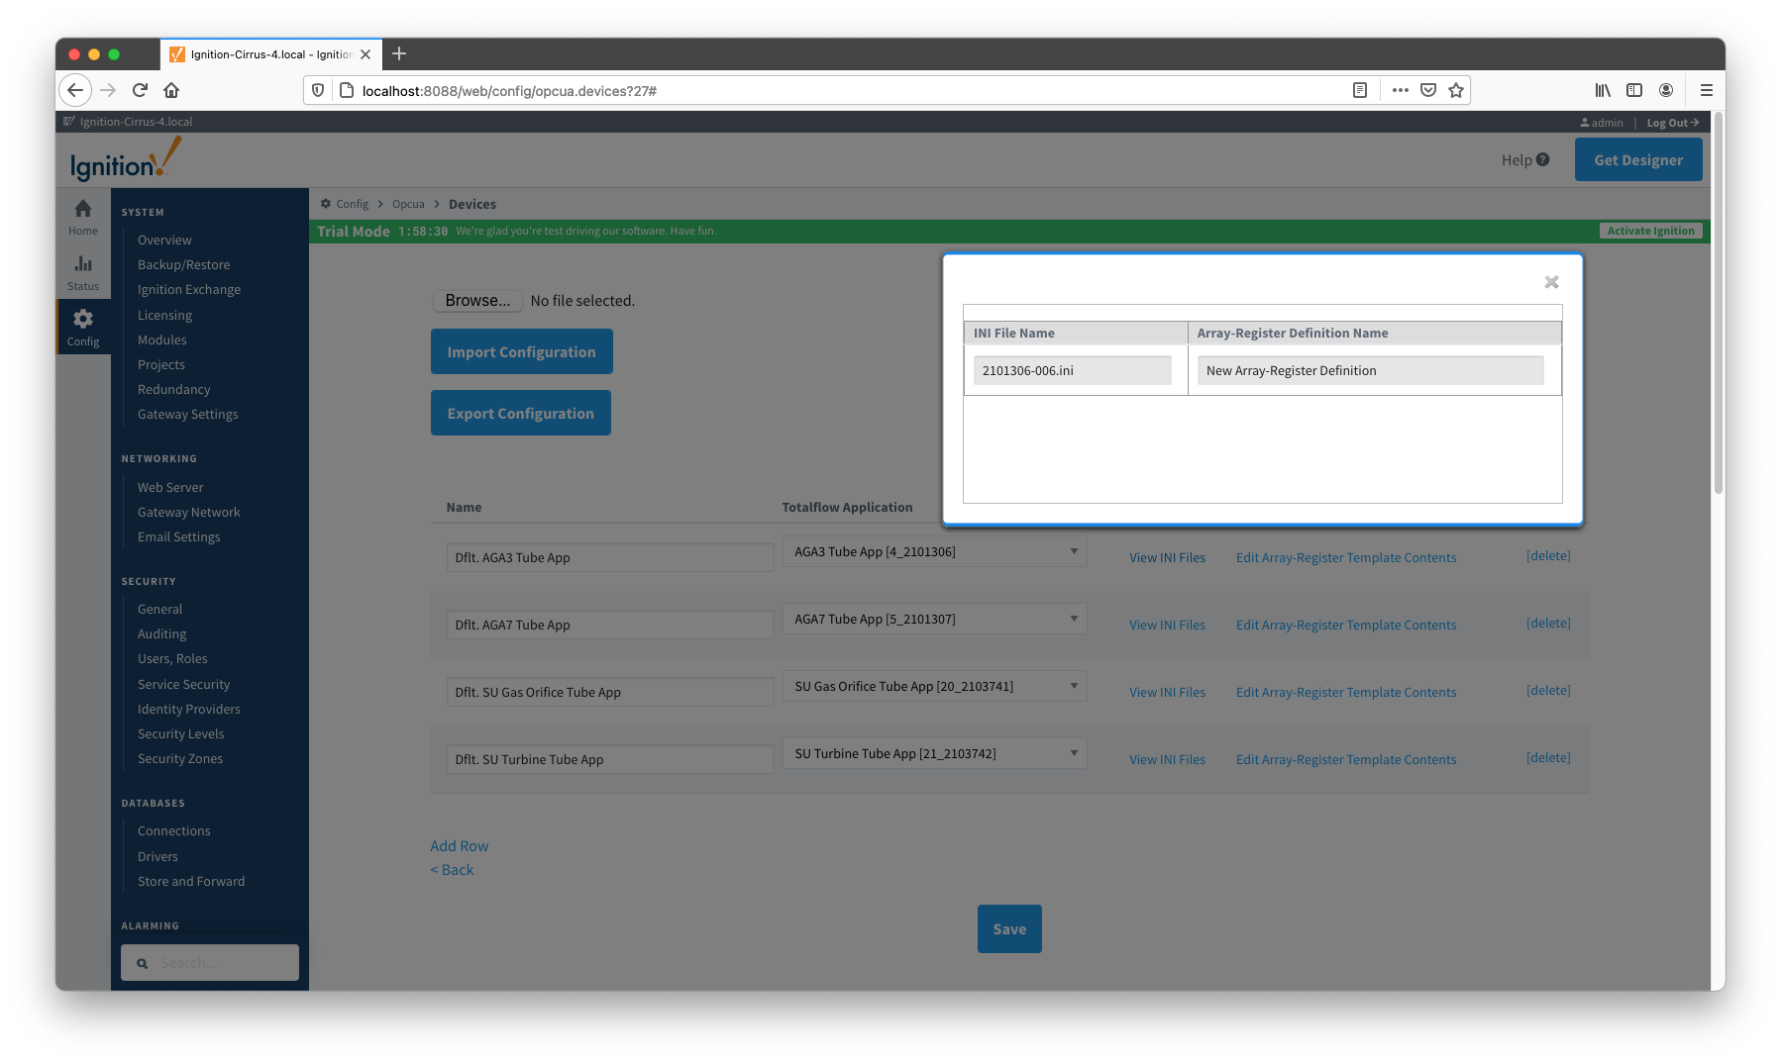Click the New Array-Register Definition name field
This screenshot has width=1781, height=1064.
point(1370,370)
